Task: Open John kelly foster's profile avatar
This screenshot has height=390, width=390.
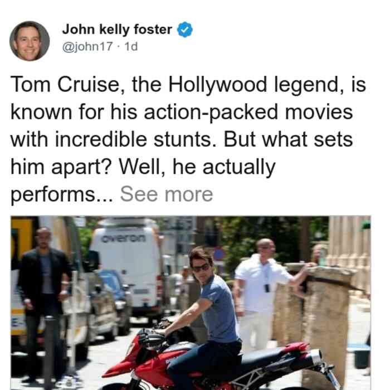Action: [30, 41]
